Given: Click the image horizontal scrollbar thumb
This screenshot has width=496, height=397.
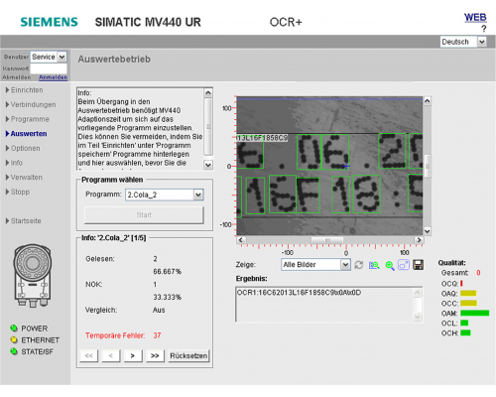Looking at the screenshot, I should [327, 240].
